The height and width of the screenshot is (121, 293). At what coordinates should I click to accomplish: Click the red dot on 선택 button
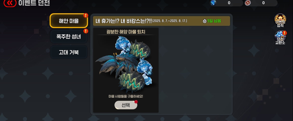pyautogui.click(x=136, y=102)
